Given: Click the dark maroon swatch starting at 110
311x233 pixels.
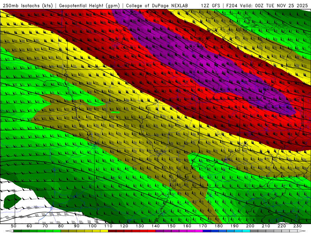Looking at the screenshot, I should pyautogui.click(x=112, y=231).
